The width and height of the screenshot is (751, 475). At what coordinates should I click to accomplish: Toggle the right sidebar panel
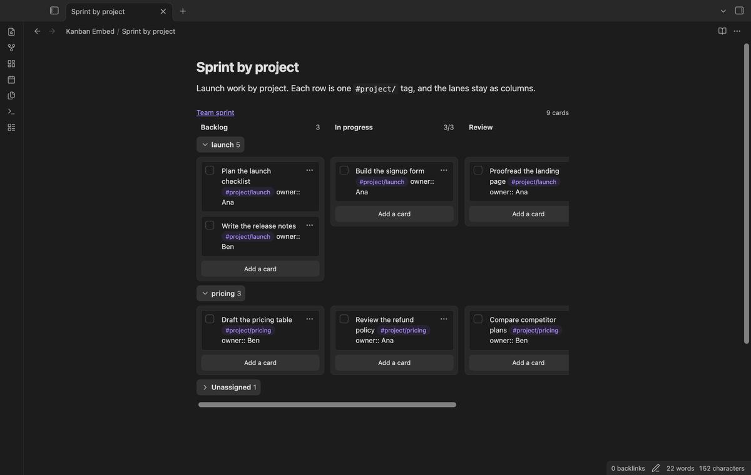[x=739, y=11]
